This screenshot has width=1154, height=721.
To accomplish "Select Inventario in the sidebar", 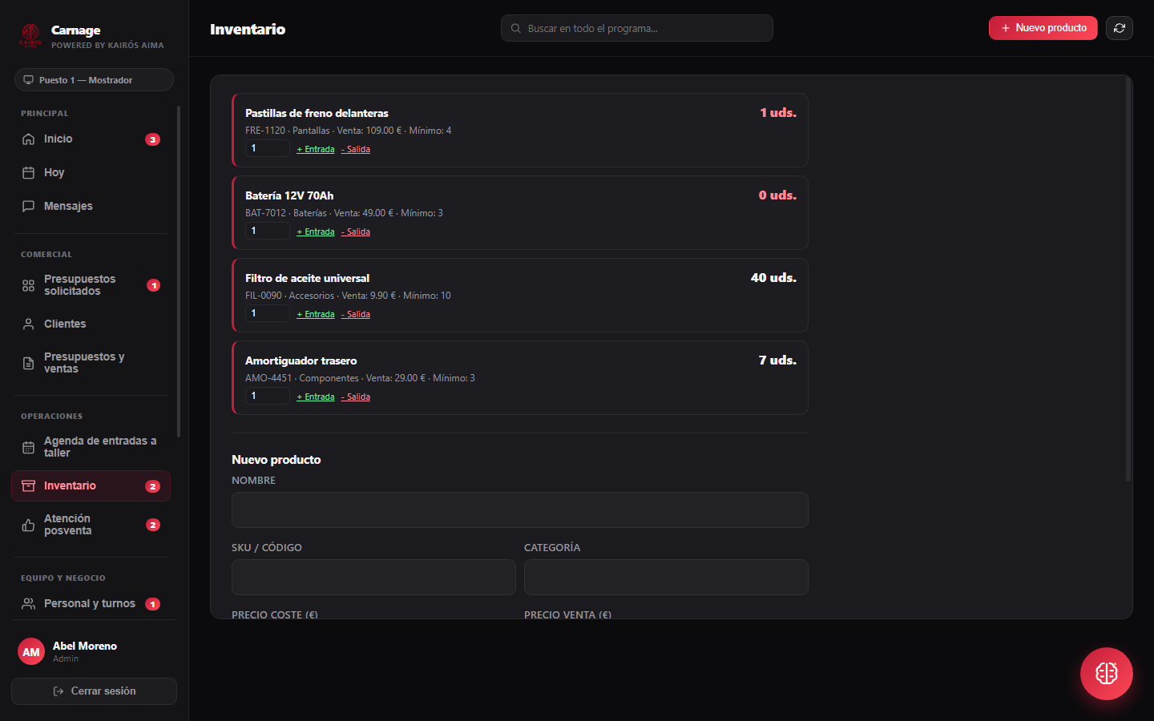I will point(91,485).
